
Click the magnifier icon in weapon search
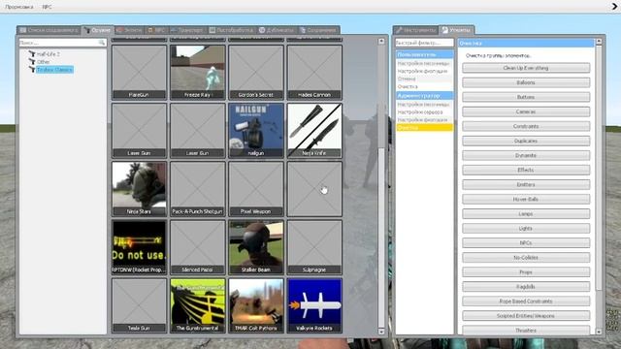102,43
